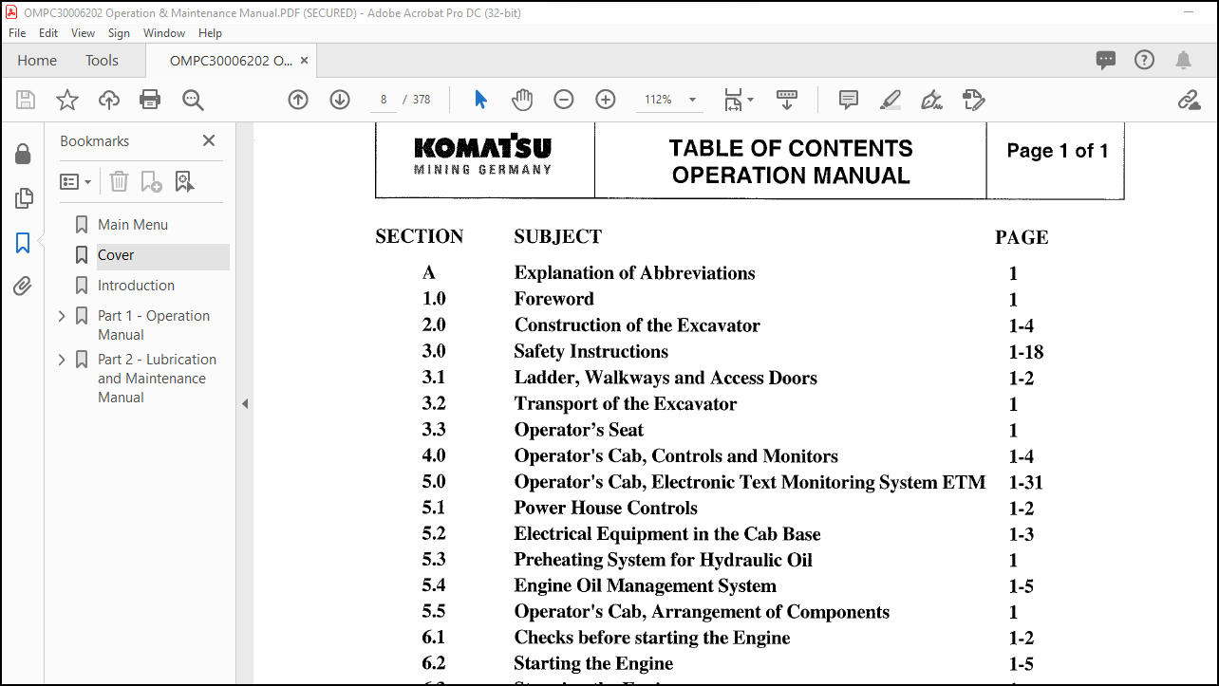Image resolution: width=1219 pixels, height=686 pixels.
Task: Delete selected bookmark trash icon
Action: point(119,181)
